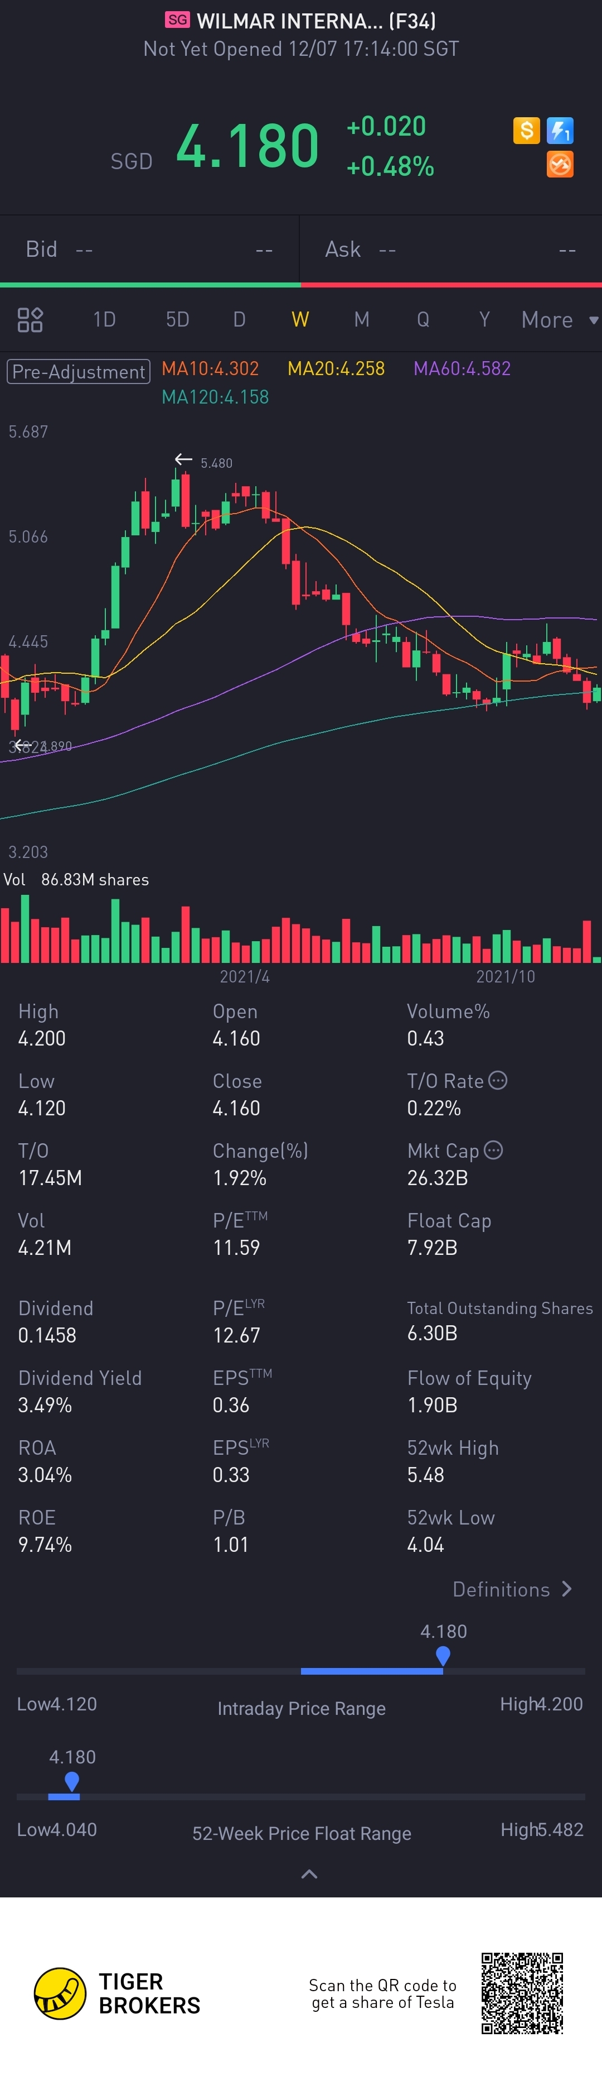Collapse the stock details panel chevron
This screenshot has width=602, height=2090.
pos(309,1874)
